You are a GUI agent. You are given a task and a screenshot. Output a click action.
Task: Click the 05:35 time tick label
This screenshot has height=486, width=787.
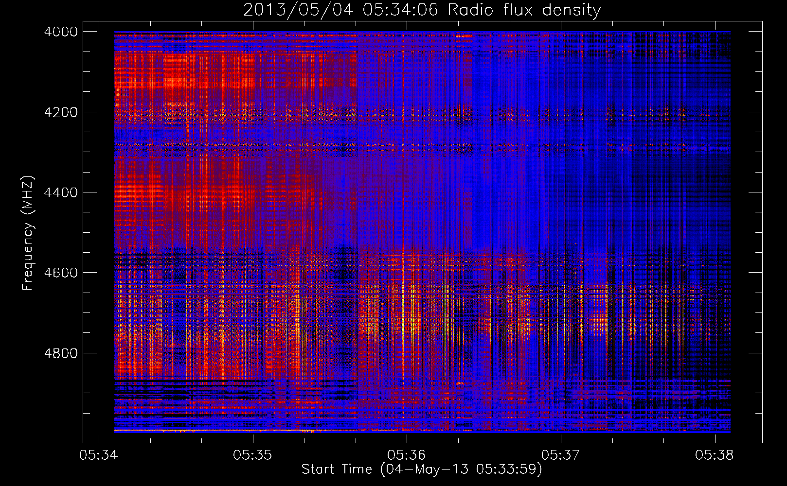pos(252,455)
